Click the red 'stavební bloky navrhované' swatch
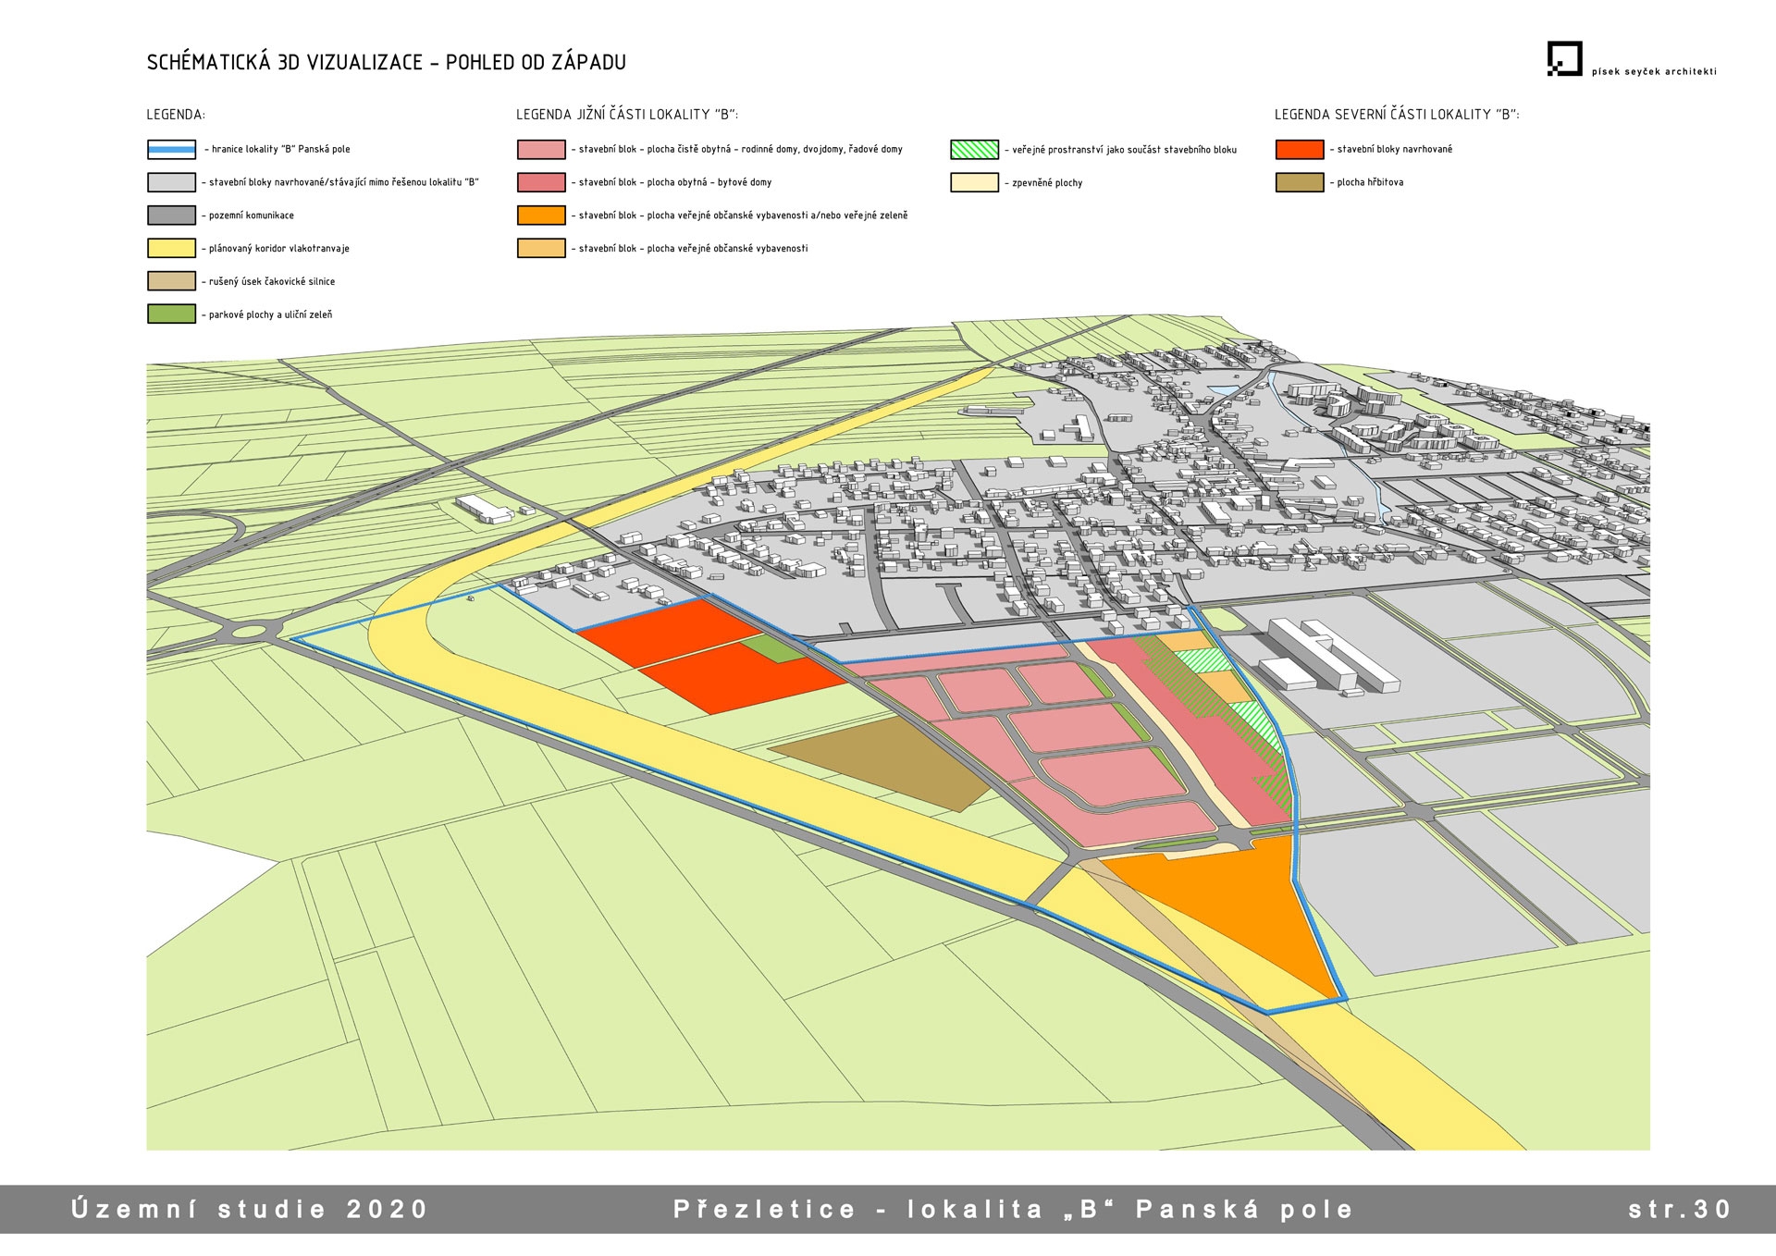This screenshot has height=1256, width=1776. (1299, 150)
